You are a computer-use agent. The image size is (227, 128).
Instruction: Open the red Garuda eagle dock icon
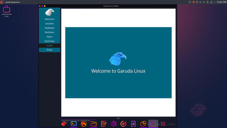tap(64, 124)
